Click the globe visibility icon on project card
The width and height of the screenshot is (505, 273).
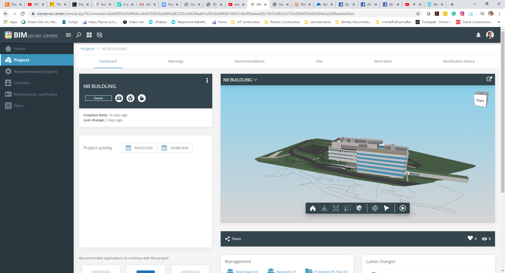(x=130, y=98)
